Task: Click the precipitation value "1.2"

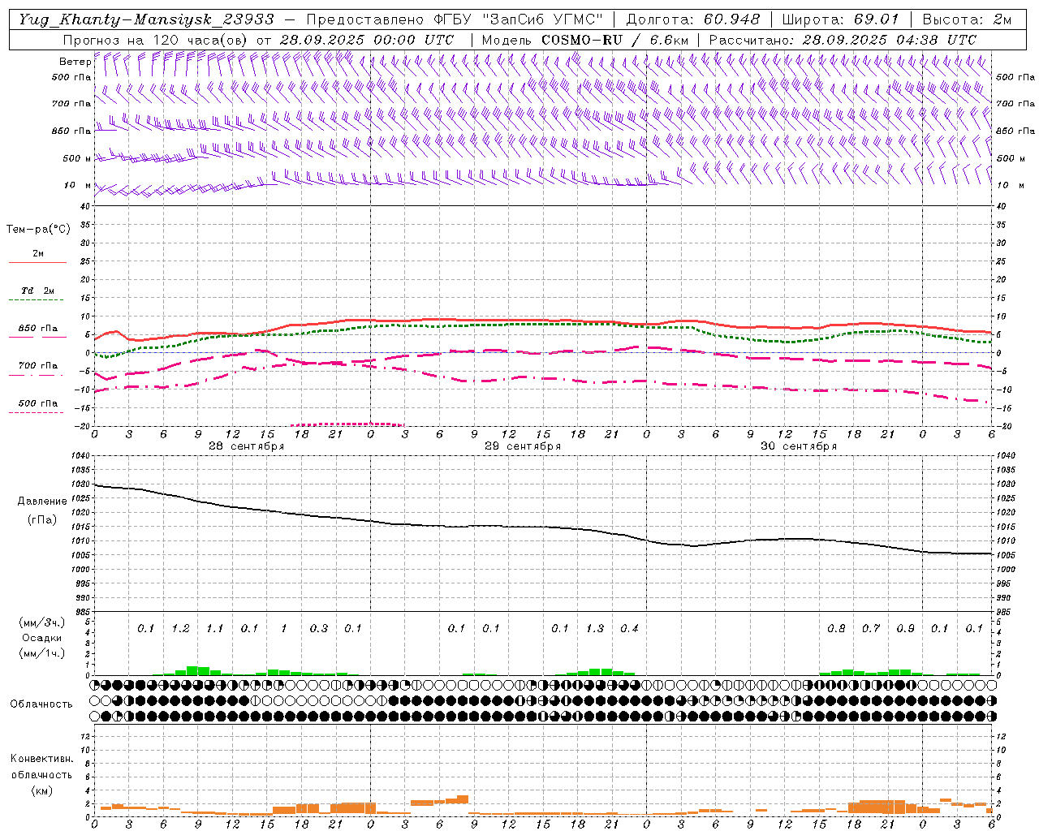Action: point(180,628)
